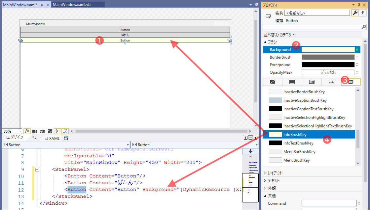Open the Properties window options dropdown
The width and height of the screenshot is (370, 210).
(x=353, y=5)
